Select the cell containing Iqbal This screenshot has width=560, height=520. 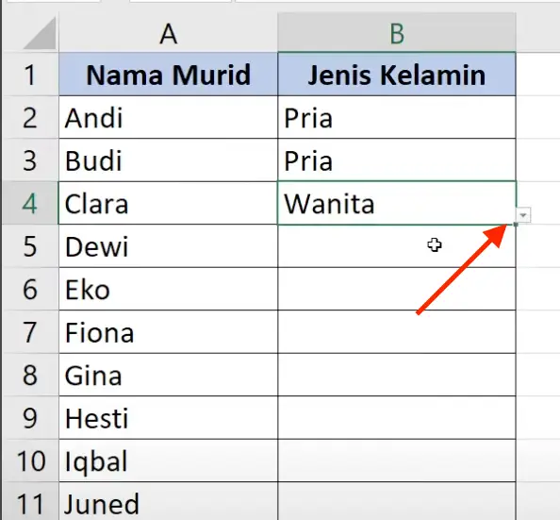click(168, 461)
